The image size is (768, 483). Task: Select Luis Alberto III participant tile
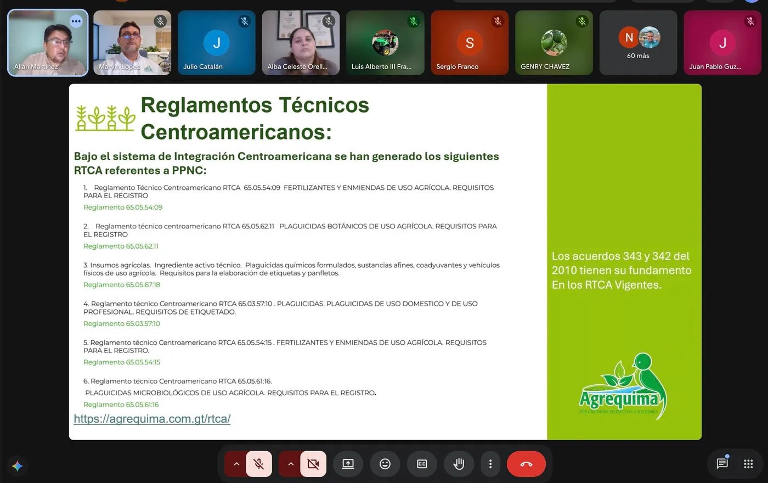pyautogui.click(x=385, y=43)
